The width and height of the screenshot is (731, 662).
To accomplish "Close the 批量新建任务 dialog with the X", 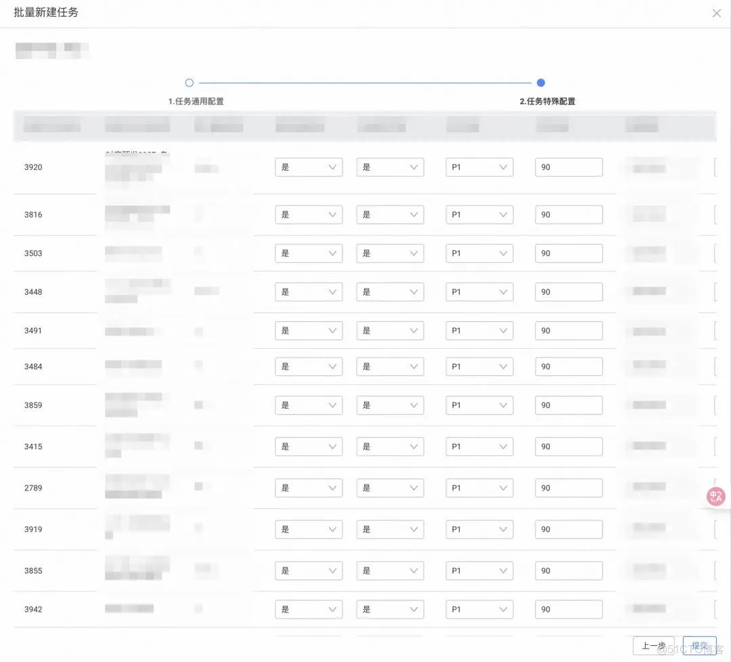I will coord(717,13).
